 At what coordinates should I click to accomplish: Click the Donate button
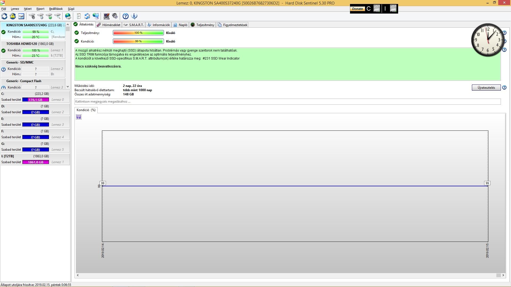tap(357, 9)
